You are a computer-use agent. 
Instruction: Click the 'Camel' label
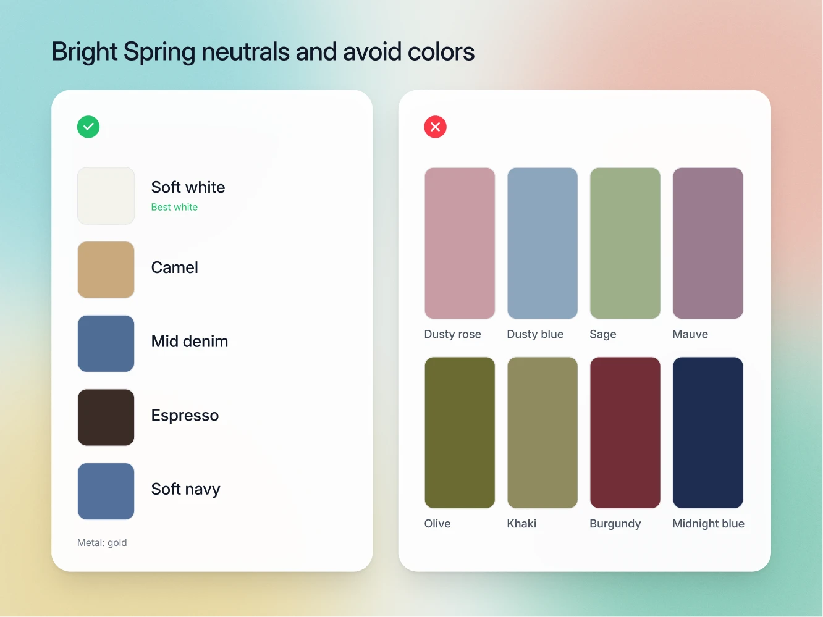(175, 267)
